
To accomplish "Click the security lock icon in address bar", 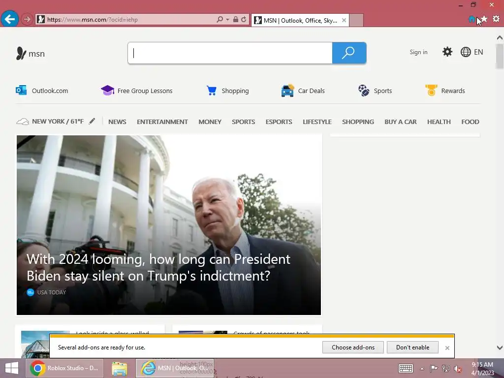I will point(236,20).
